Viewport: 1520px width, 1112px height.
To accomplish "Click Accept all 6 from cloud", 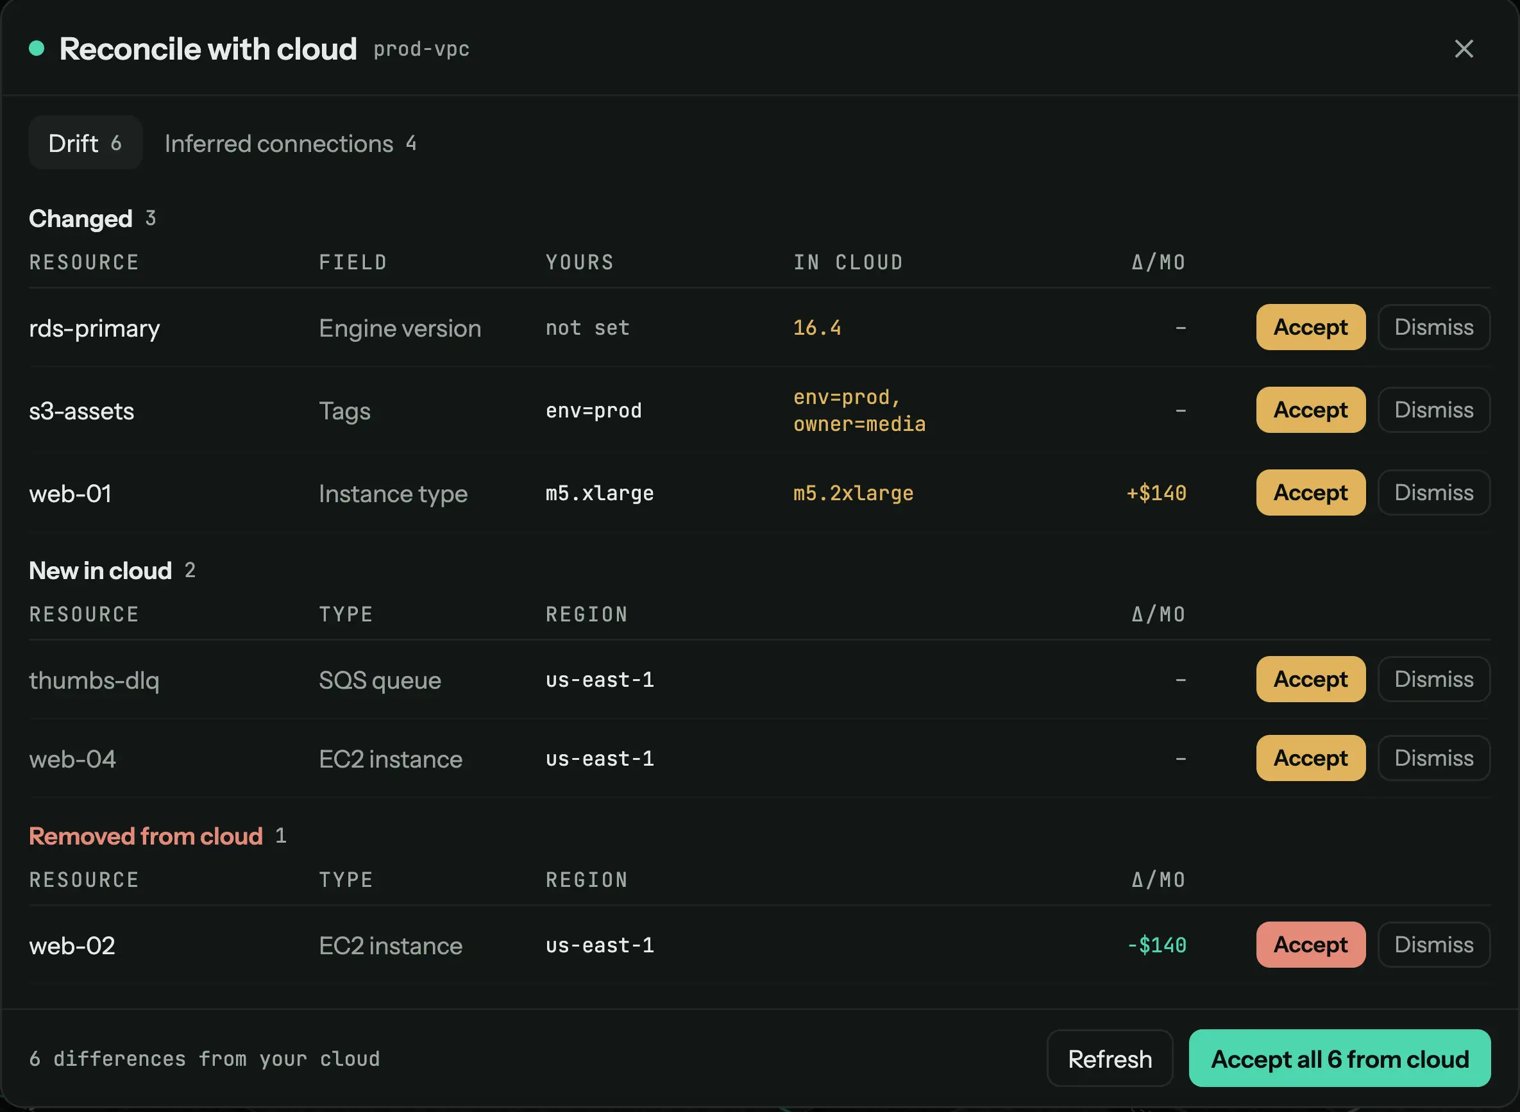I will pyautogui.click(x=1339, y=1059).
